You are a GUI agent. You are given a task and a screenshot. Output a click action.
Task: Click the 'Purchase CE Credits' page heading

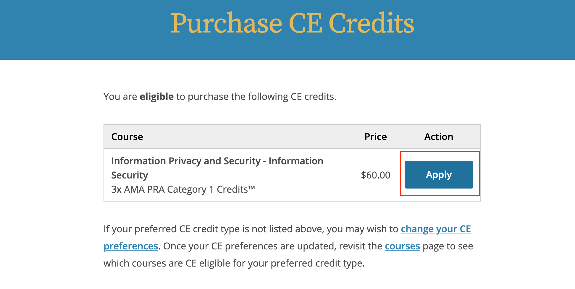pos(293,23)
